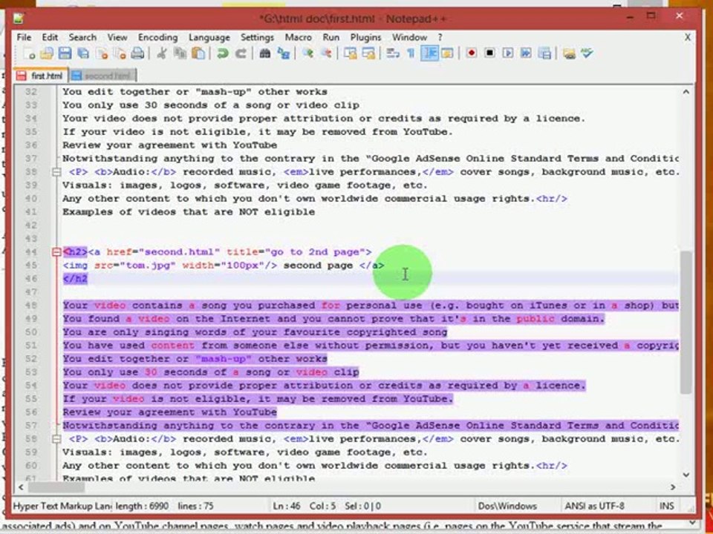Collapse the fold marker on line 58
The height and width of the screenshot is (534, 713).
pyautogui.click(x=56, y=439)
